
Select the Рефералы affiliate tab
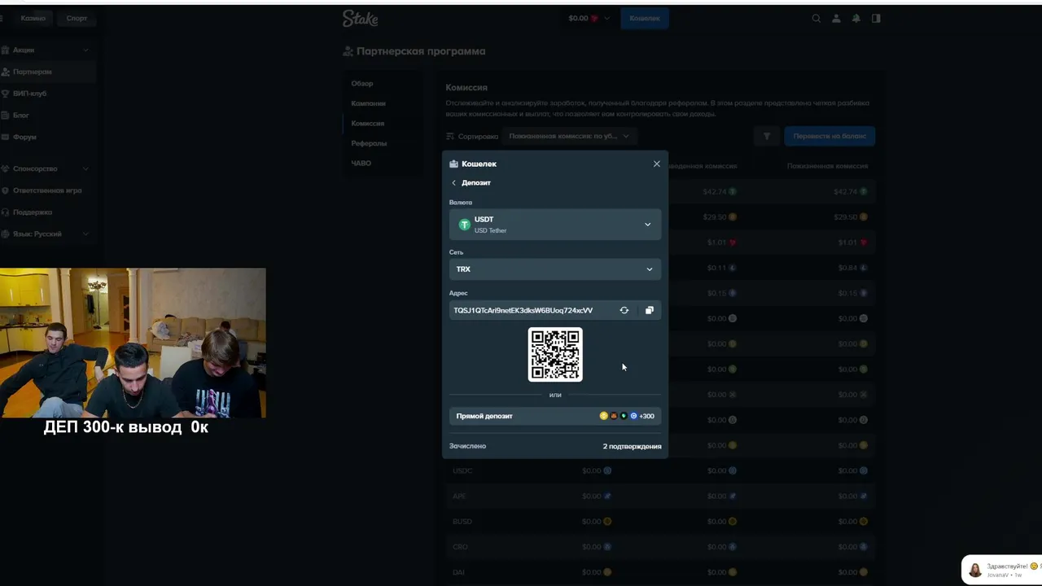[x=369, y=143]
